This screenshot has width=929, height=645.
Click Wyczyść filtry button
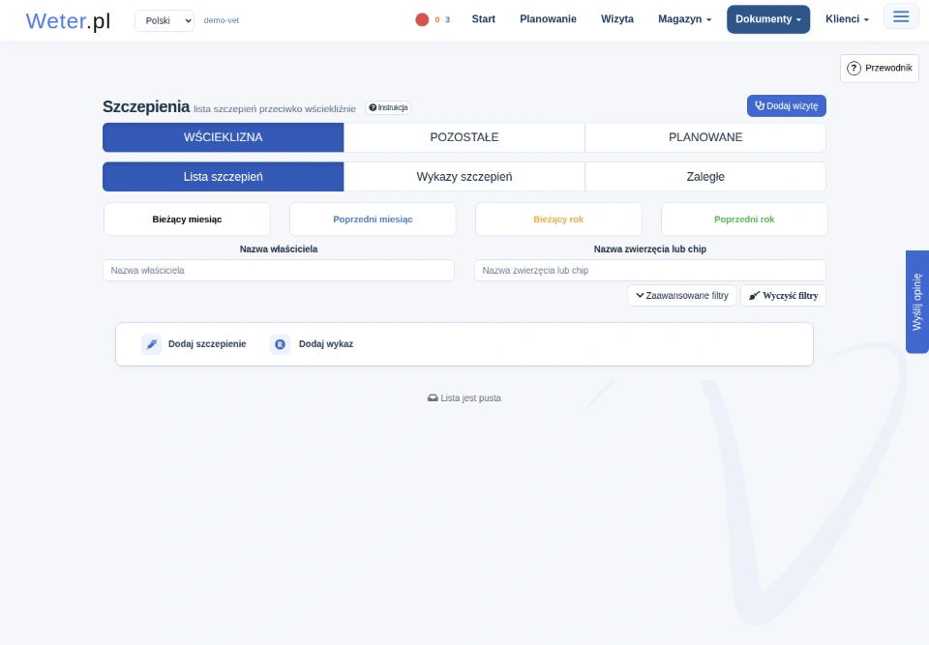pos(783,296)
